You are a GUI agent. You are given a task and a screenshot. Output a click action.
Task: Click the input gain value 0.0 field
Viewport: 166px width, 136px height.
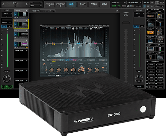(x=7, y=71)
